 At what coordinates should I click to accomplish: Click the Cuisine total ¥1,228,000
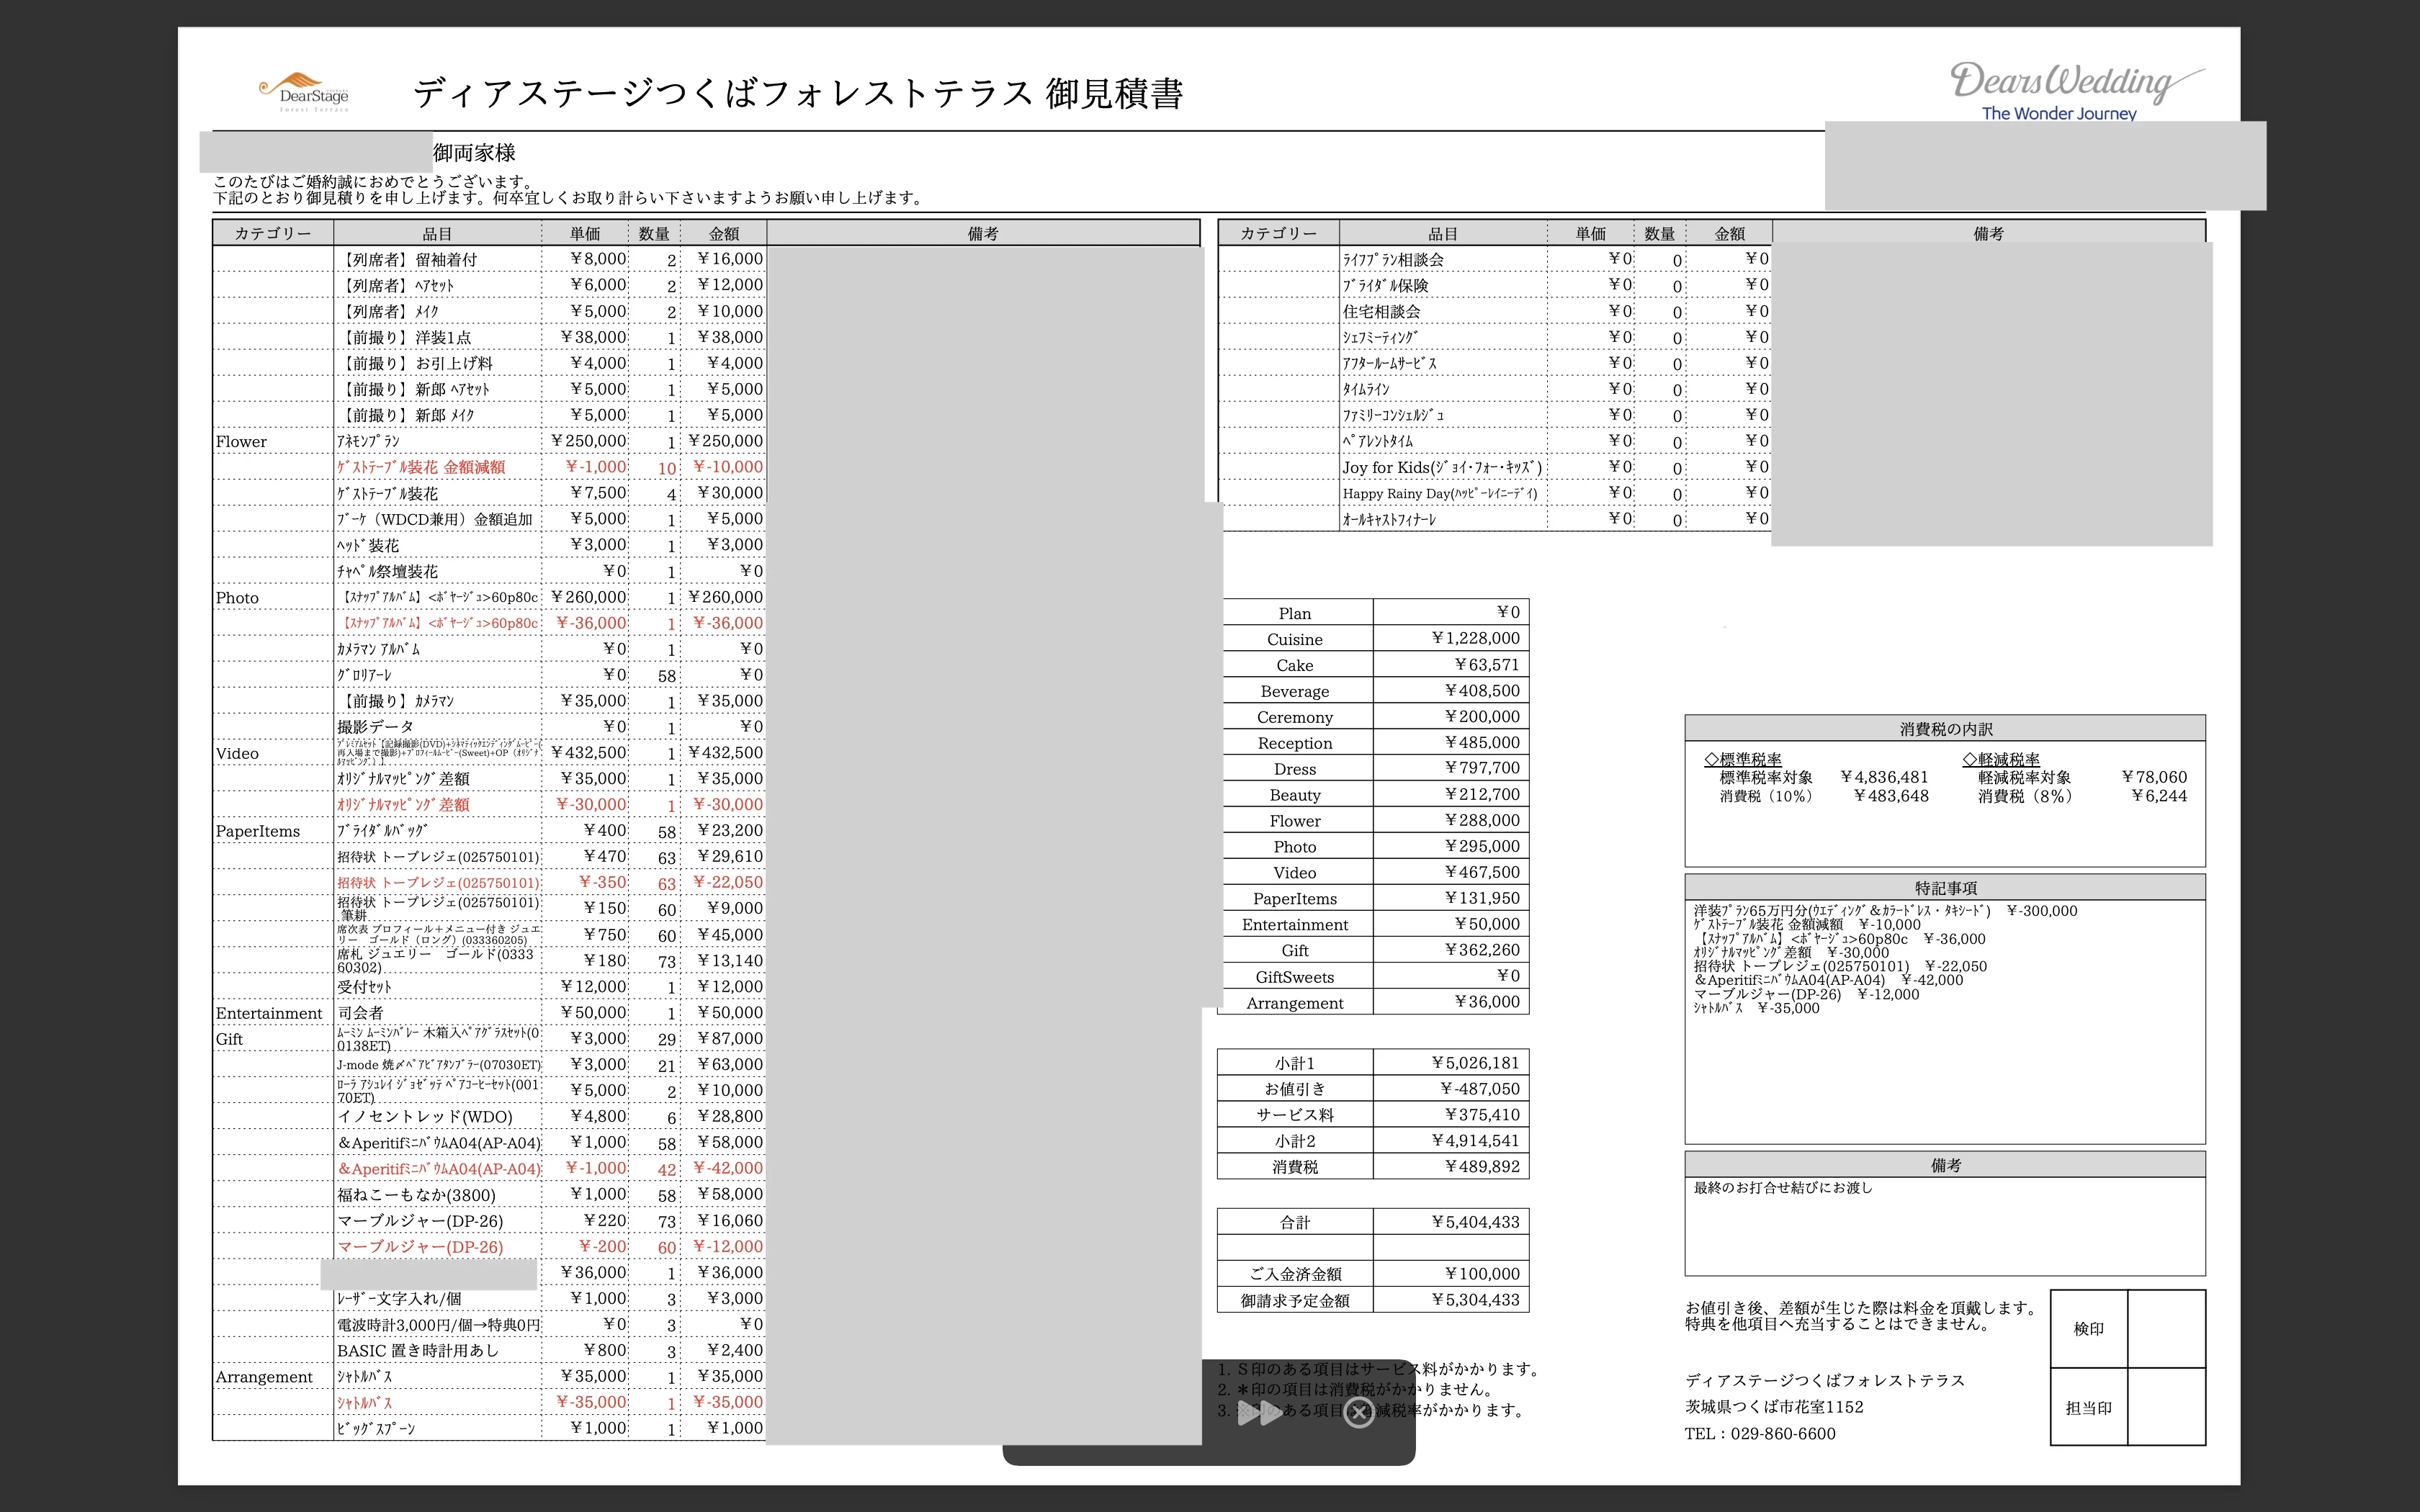click(x=1475, y=638)
